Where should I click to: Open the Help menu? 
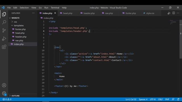click(x=64, y=8)
